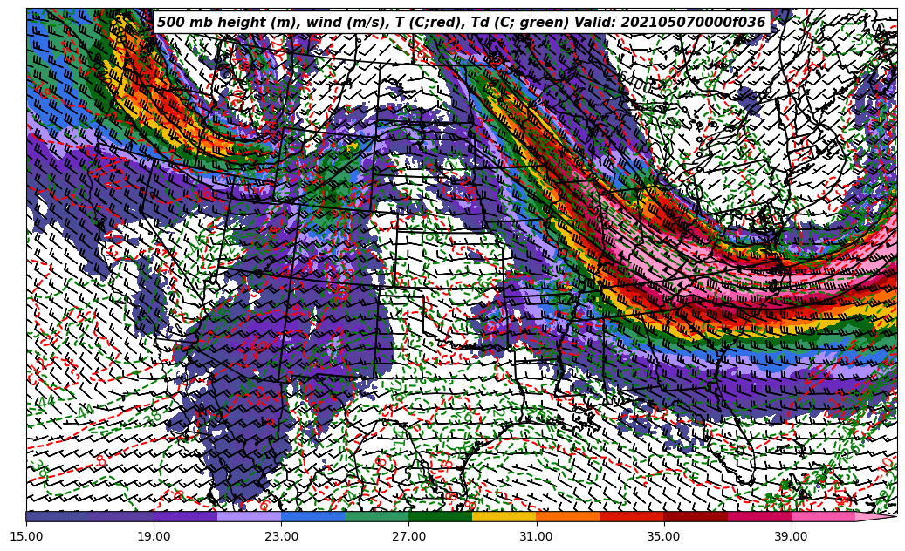
Task: Click the 27.00 colorbar tick label
Action: [409, 536]
